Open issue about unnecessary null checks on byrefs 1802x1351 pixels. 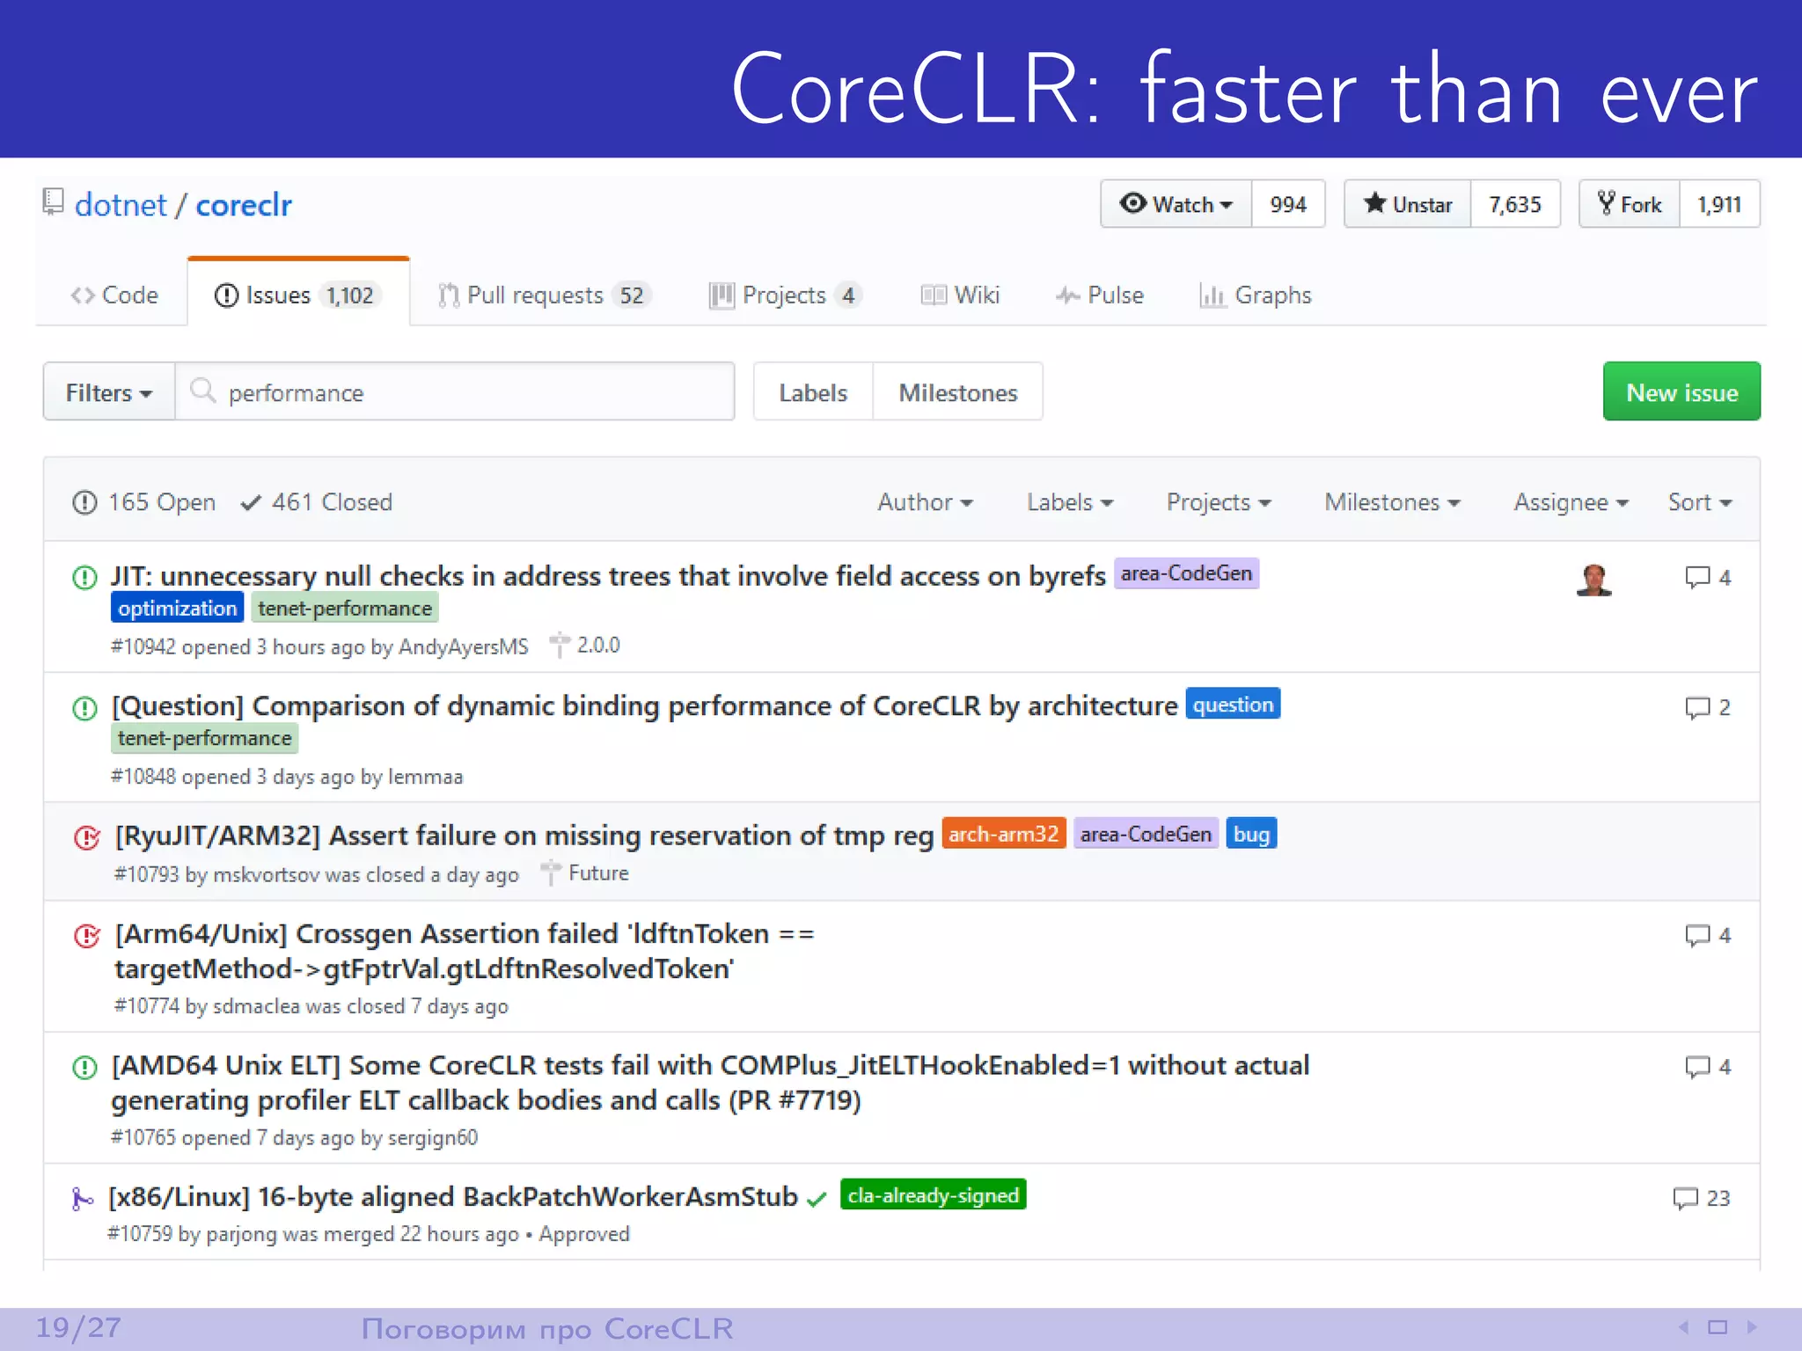(608, 576)
